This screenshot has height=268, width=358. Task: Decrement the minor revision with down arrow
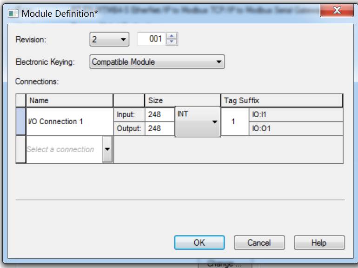pos(172,41)
